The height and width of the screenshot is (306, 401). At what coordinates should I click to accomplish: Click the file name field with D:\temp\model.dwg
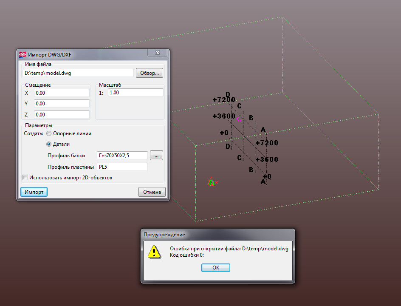(x=78, y=73)
